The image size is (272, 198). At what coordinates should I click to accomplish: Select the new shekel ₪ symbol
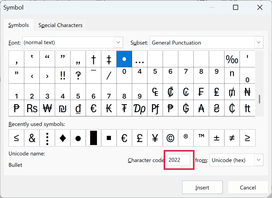point(63,108)
